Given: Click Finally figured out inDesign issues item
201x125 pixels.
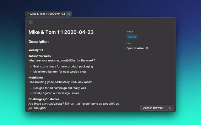Looking at the screenshot, I should point(56,93).
